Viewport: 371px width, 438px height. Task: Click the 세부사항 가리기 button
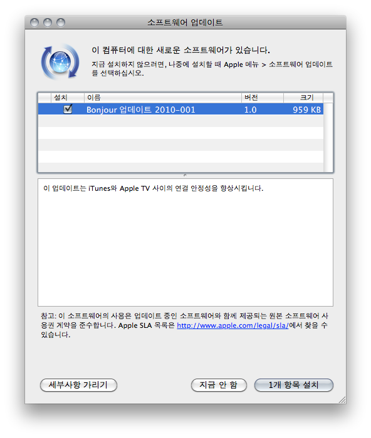coord(78,385)
